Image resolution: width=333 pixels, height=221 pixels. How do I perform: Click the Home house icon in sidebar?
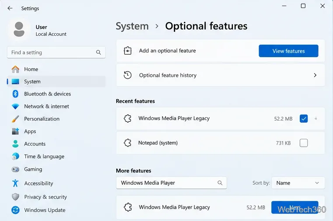(x=15, y=69)
